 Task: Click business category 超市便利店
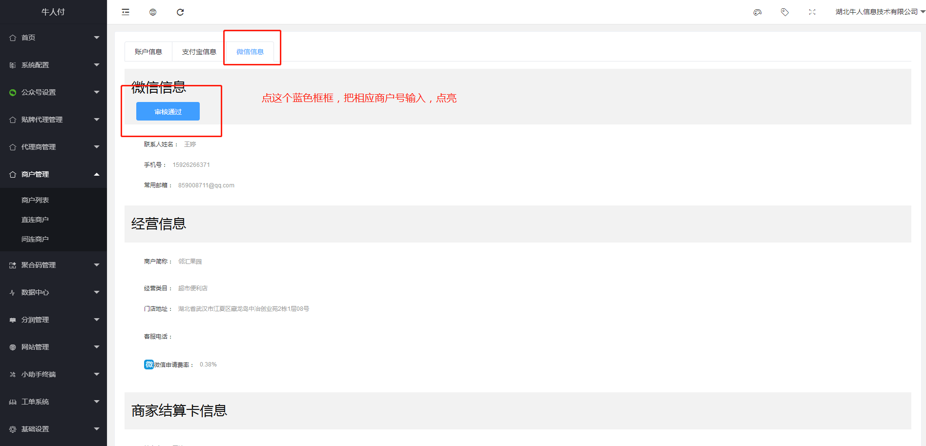click(x=193, y=288)
